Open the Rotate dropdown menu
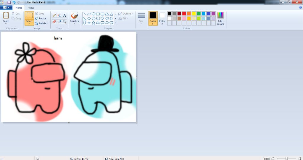The width and height of the screenshot is (303, 160). (x=42, y=23)
